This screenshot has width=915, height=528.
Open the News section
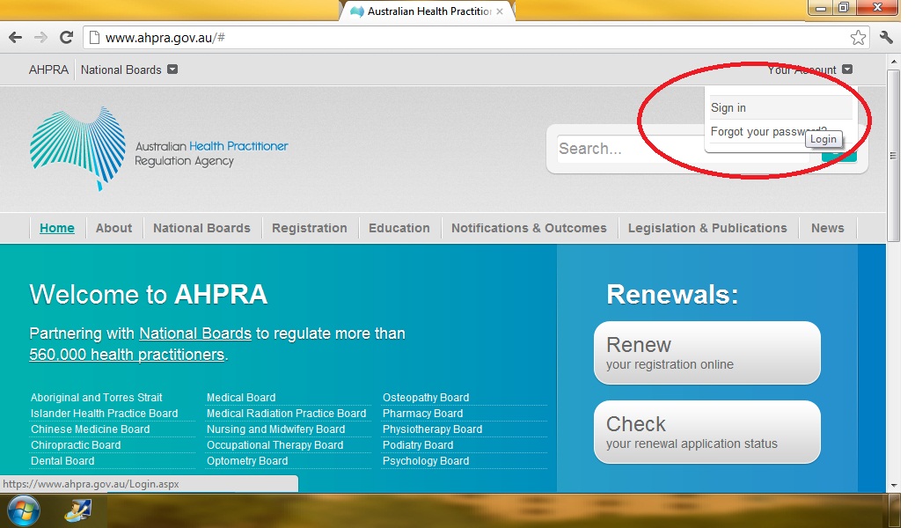(827, 228)
